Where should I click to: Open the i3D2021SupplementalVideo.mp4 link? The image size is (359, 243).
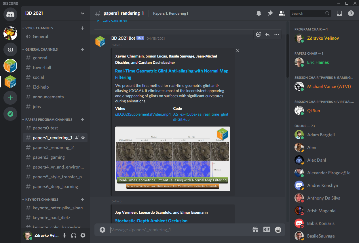coord(143,114)
